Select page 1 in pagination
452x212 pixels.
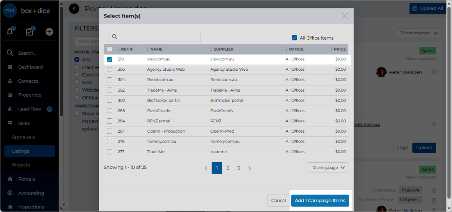217,168
